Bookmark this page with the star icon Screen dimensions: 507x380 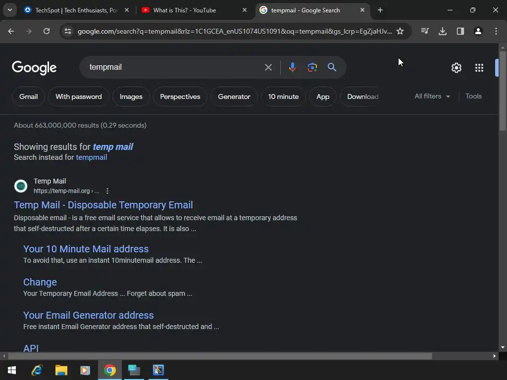coord(400,31)
